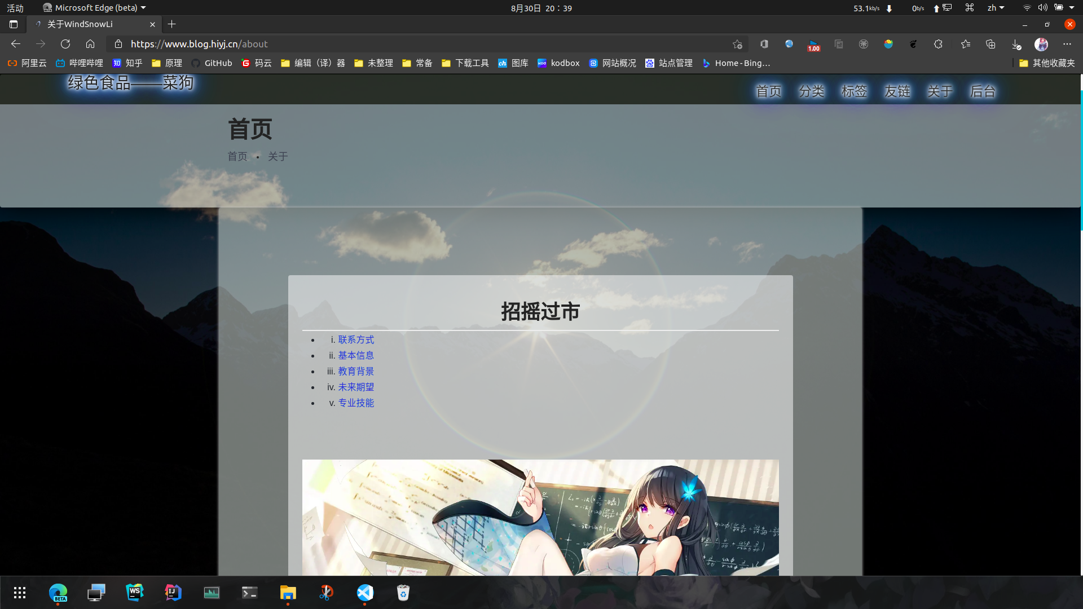Open the Trash from the dock
Screen dimensions: 1083x609
point(403,593)
